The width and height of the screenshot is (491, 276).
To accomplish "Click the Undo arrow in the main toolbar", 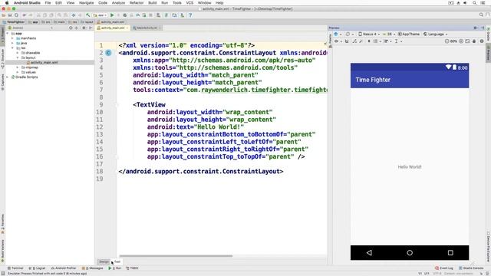I will pos(25,15).
